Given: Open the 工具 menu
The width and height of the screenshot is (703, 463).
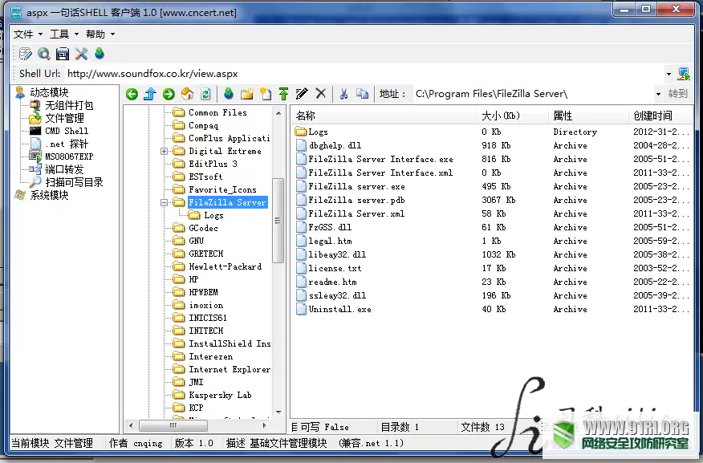Looking at the screenshot, I should pos(60,34).
